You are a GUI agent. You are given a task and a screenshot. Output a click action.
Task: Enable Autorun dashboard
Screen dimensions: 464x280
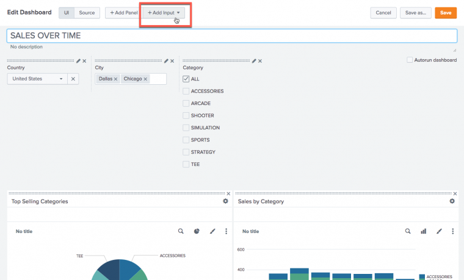410,60
